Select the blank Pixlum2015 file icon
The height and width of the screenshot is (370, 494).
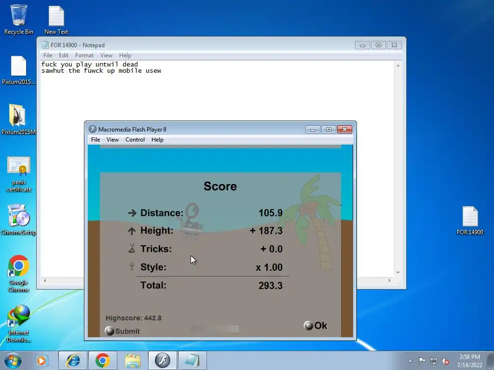point(19,70)
